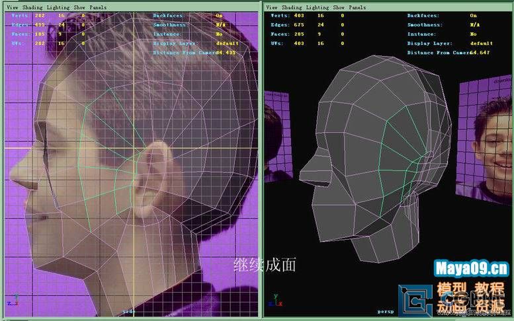Open Show menu in perspective panel
This screenshot has height=321, width=514.
pyautogui.click(x=339, y=7)
